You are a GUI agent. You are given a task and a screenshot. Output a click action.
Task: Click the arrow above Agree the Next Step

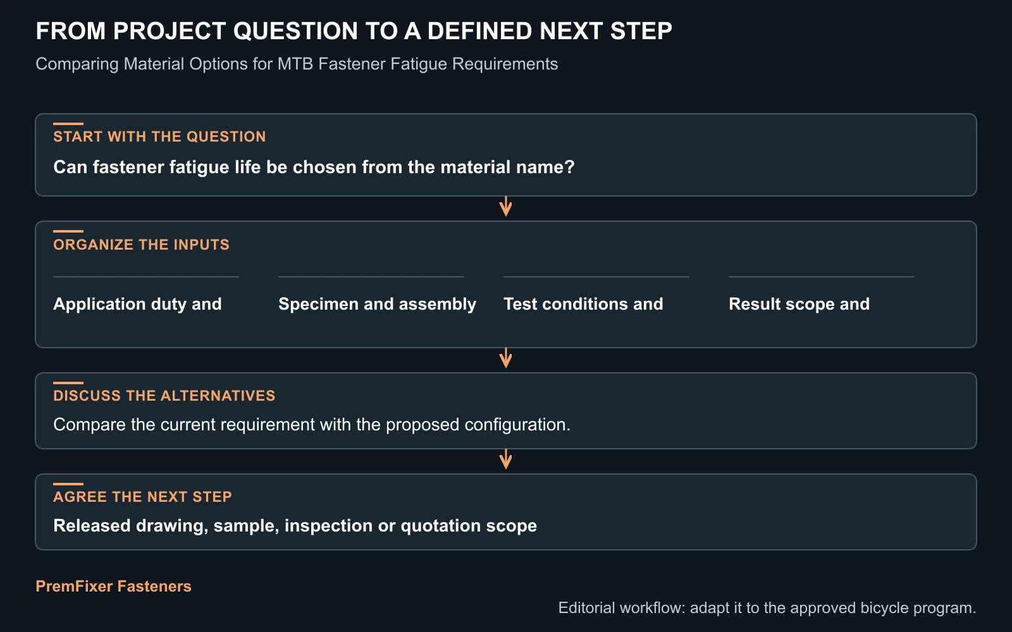click(505, 459)
